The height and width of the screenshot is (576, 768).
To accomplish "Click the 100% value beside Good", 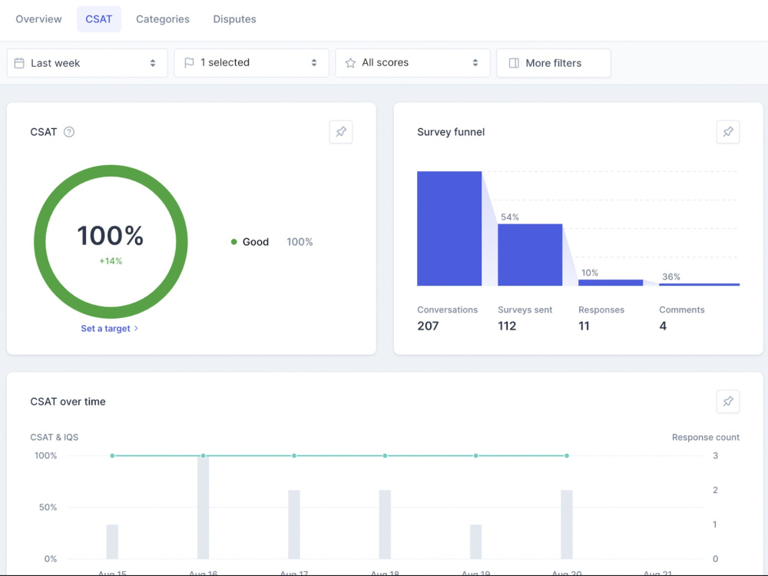I will [300, 241].
